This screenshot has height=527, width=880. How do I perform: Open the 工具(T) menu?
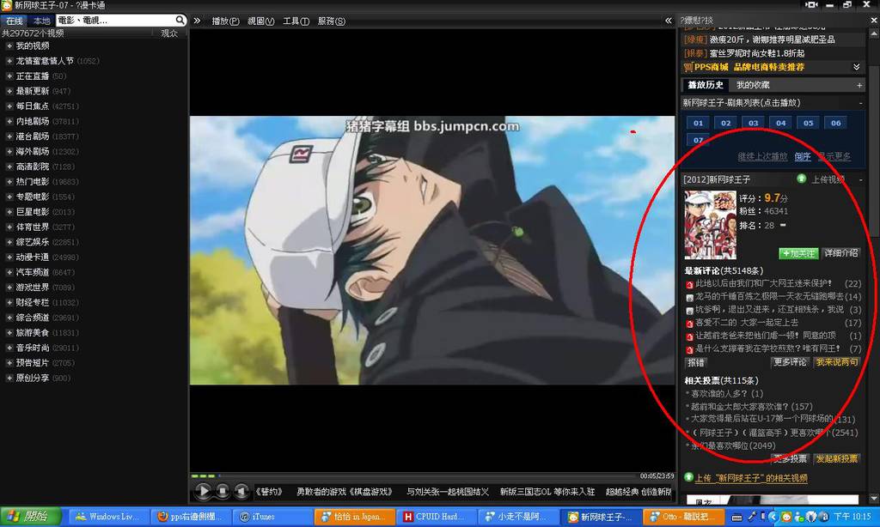click(296, 21)
